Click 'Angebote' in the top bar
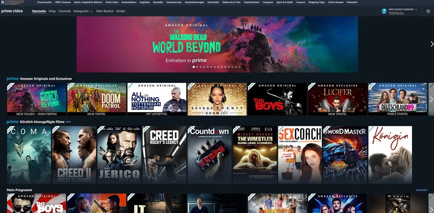This screenshot has width=434, height=213. tap(145, 2)
